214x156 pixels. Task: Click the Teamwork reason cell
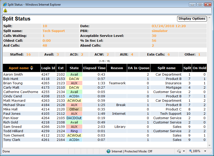[117, 83]
